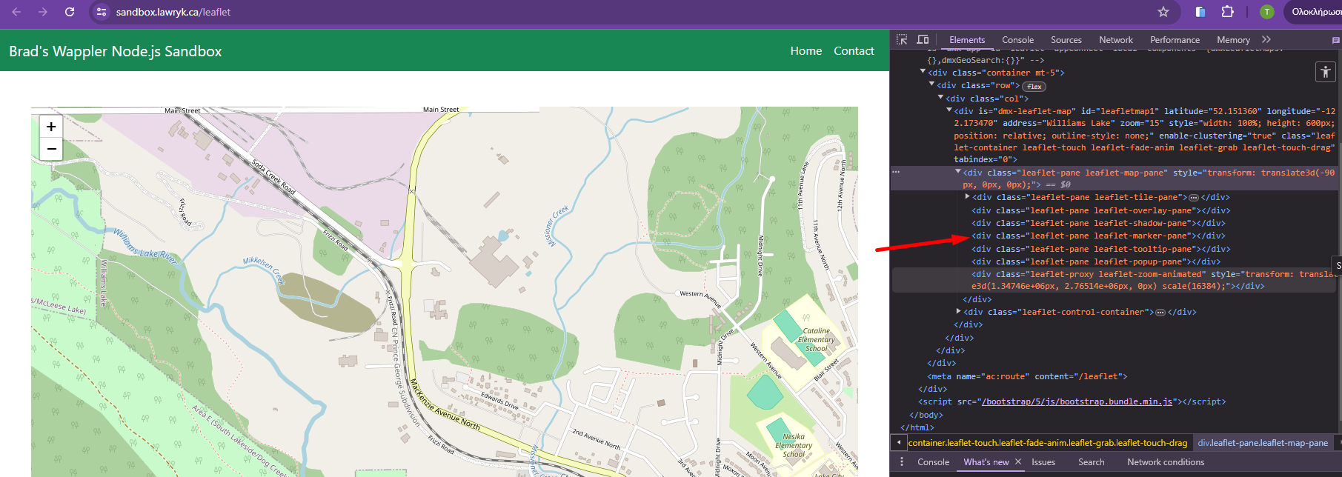Follow the bootstrap.bundle.min.js script link
Screen dimensions: 1342x477
1077,401
